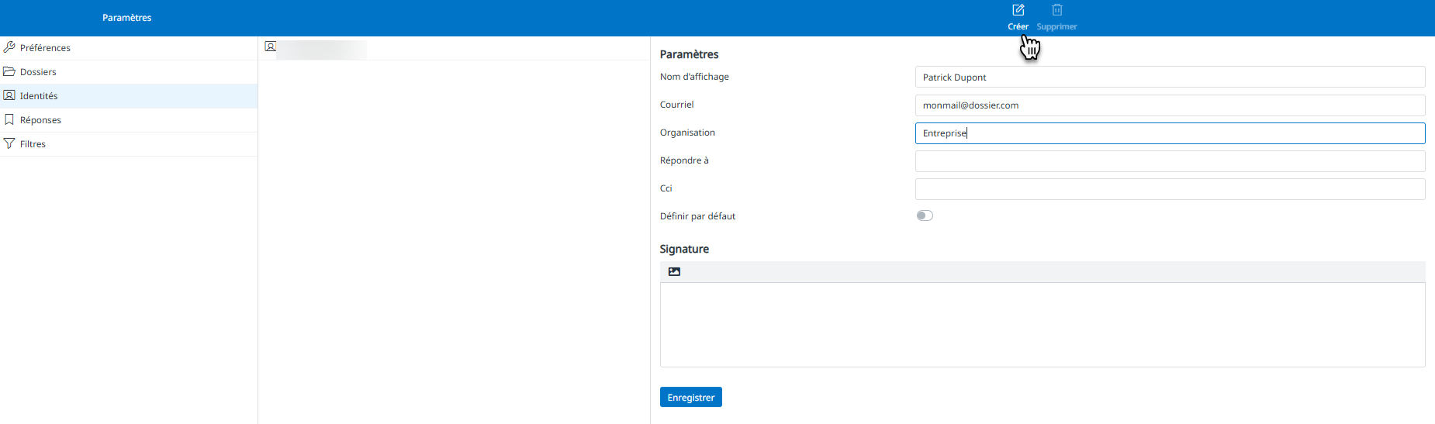1435x424 pixels.
Task: Select the identity entry in the list
Action: tap(454, 48)
